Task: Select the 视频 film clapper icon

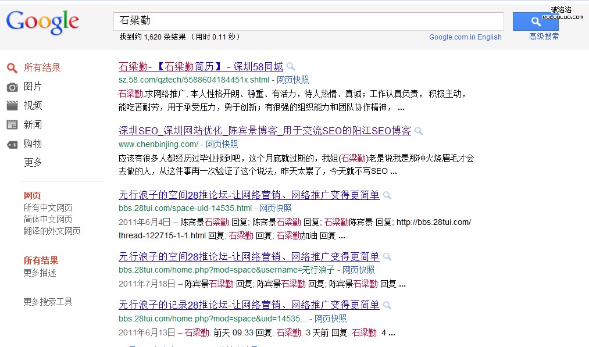Action: point(12,106)
